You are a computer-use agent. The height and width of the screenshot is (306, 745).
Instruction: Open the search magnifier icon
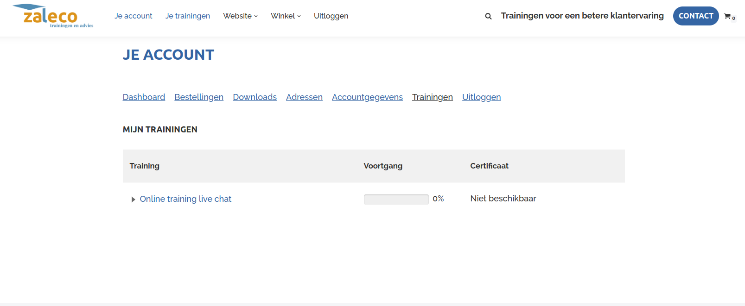[488, 16]
